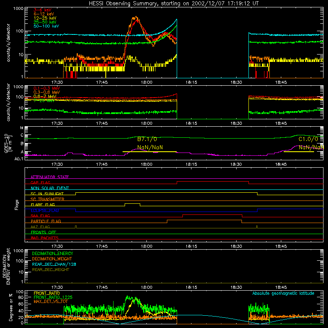Screen dimensions: 328x328
Task: Click the 12-25 keV legend entry
Action: pos(45,18)
